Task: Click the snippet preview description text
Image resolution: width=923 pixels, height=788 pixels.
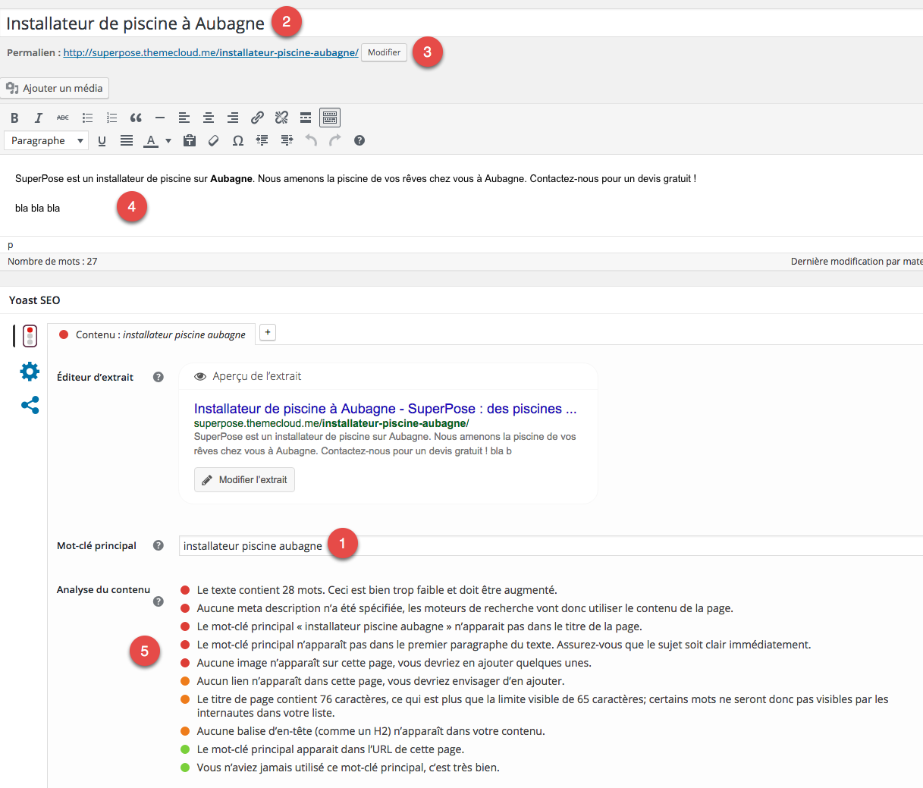Action: tap(385, 444)
